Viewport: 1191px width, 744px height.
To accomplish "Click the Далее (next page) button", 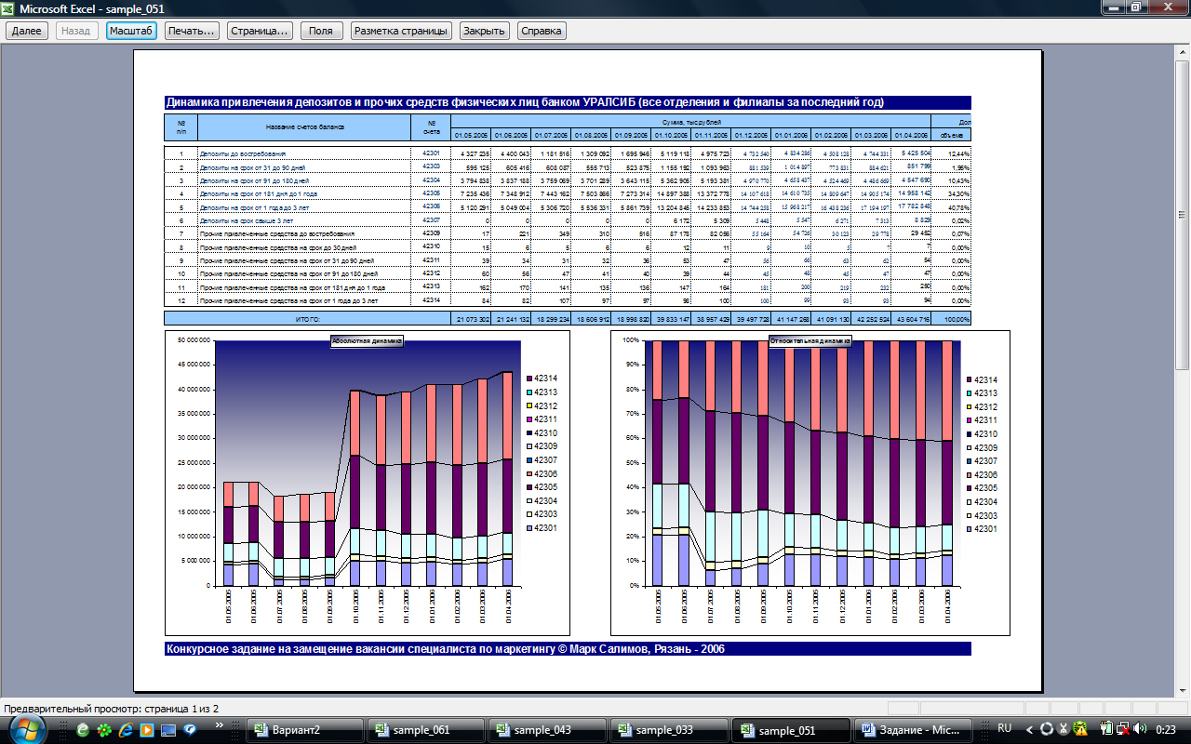I will [26, 31].
